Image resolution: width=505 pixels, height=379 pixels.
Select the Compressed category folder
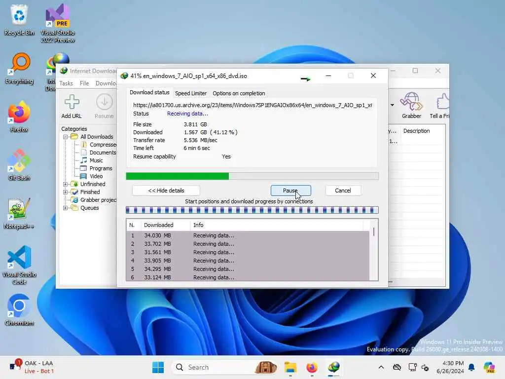click(100, 145)
